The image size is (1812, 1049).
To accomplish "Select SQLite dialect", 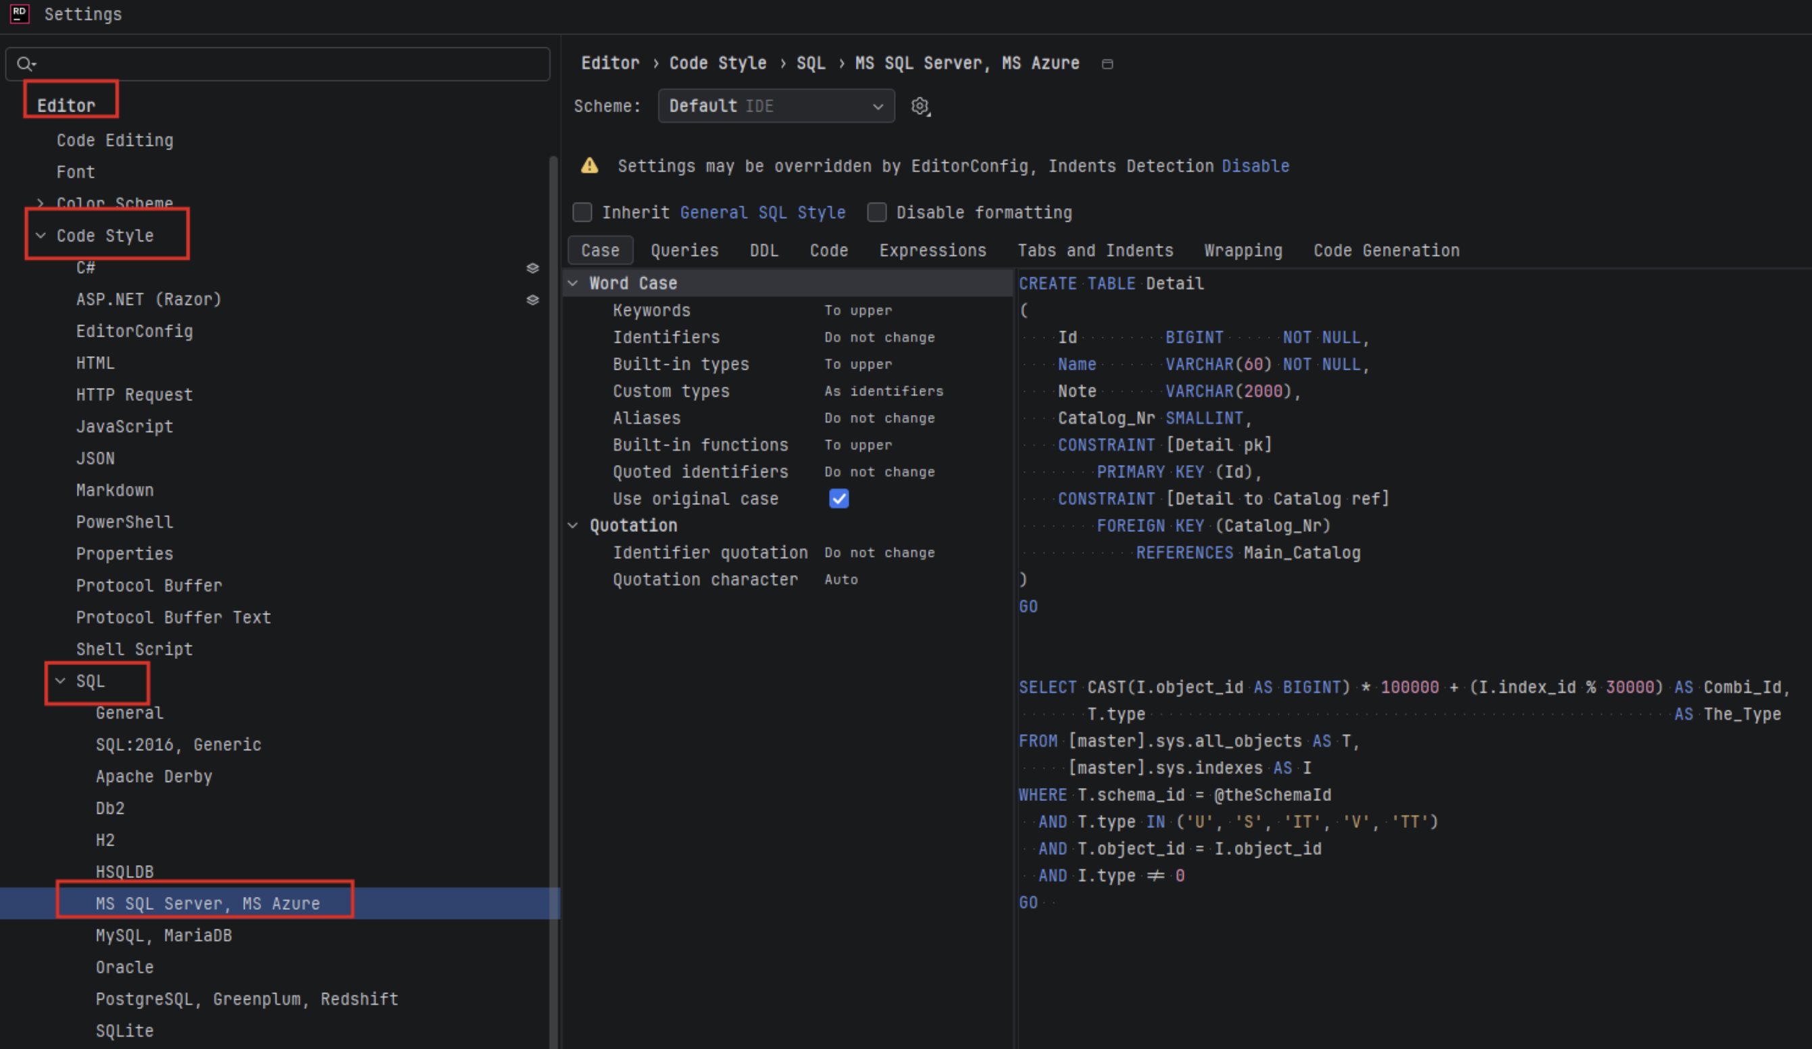I will tap(124, 1031).
